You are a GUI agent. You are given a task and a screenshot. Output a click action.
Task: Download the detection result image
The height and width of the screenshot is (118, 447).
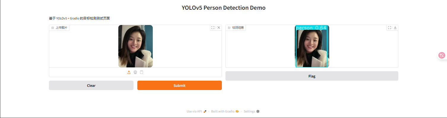(395, 28)
